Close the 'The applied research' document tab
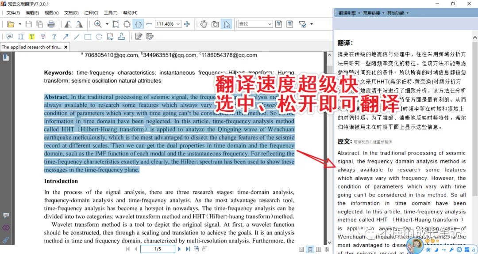 [66, 47]
